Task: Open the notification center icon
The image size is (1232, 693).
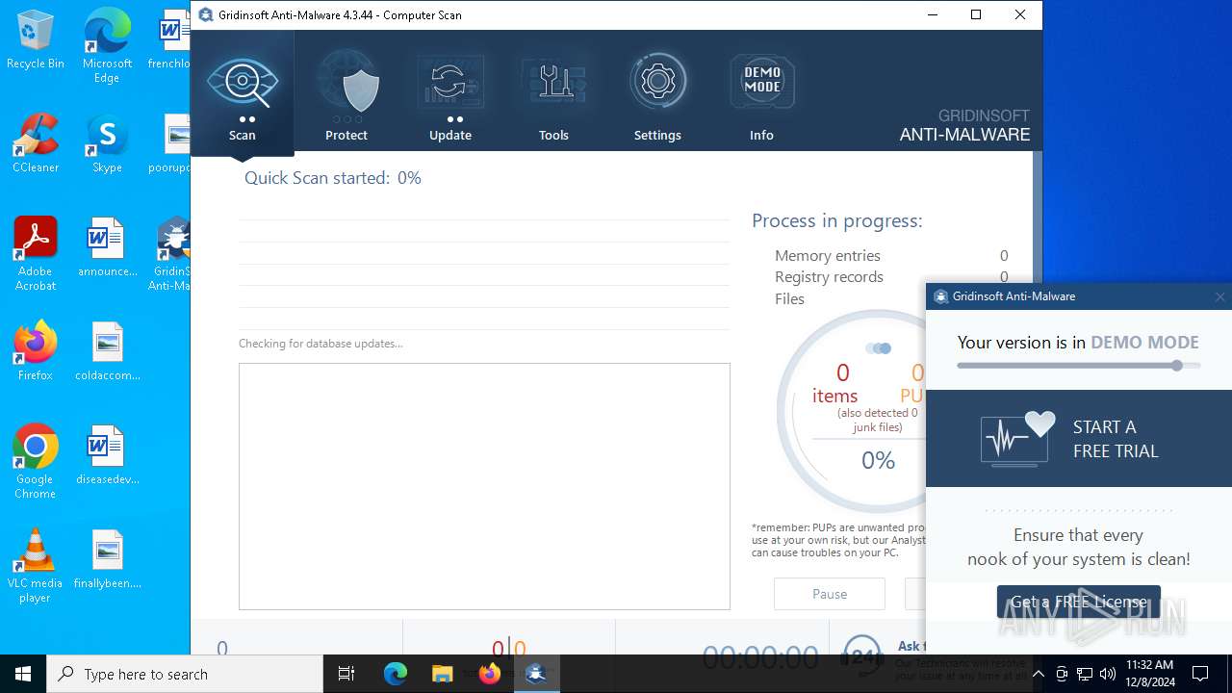Action: (1200, 674)
